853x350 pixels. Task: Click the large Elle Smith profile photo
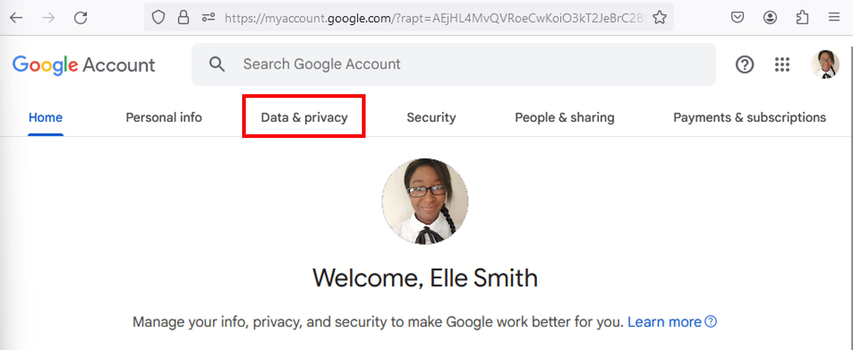point(425,201)
